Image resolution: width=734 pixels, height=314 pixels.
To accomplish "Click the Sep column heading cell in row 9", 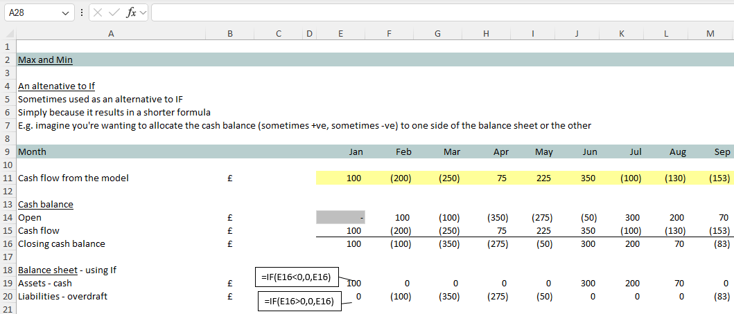I will (x=712, y=151).
